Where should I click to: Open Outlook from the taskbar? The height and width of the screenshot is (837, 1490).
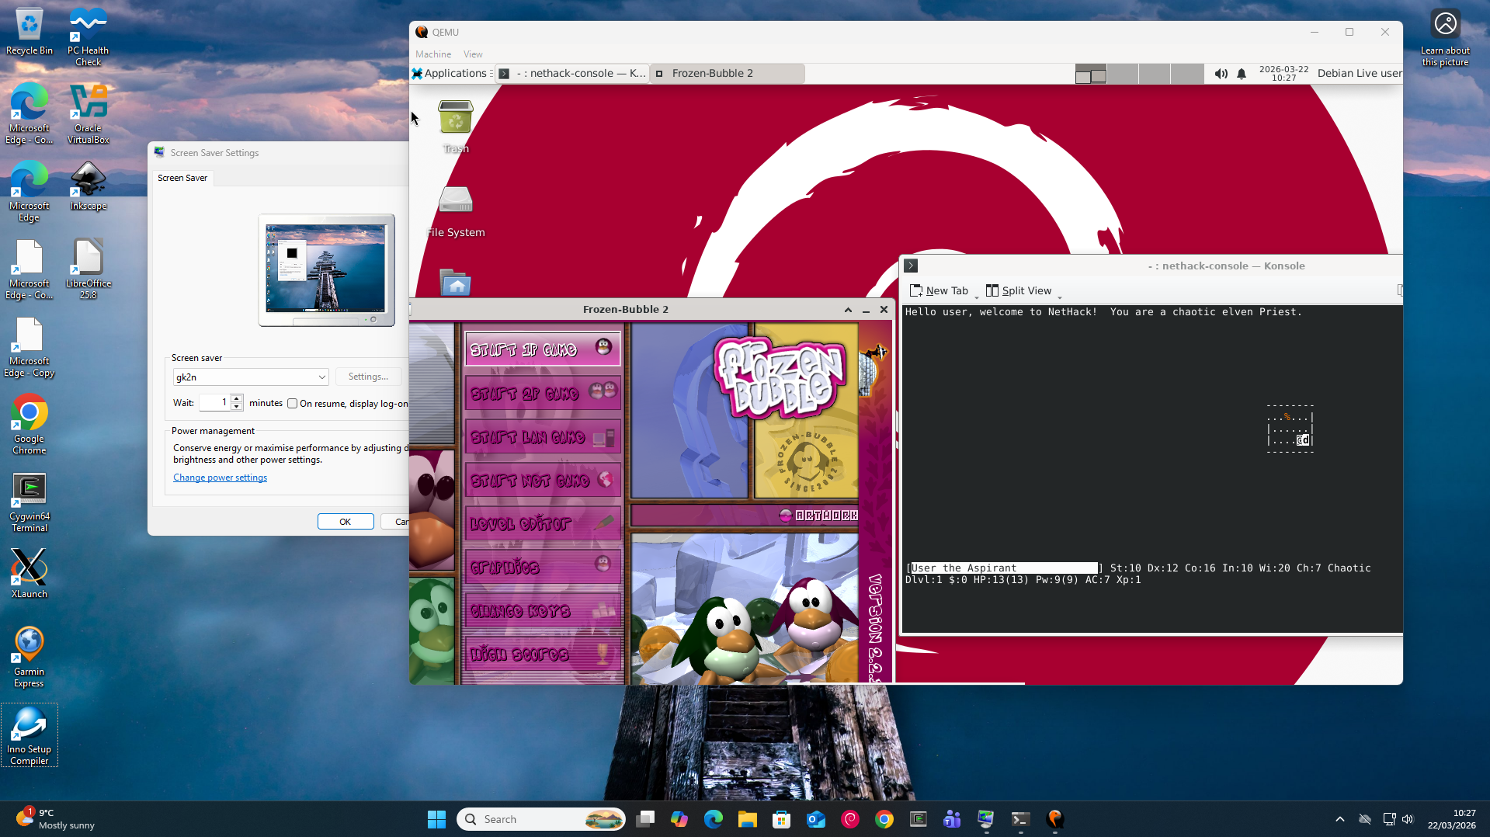pos(815,820)
